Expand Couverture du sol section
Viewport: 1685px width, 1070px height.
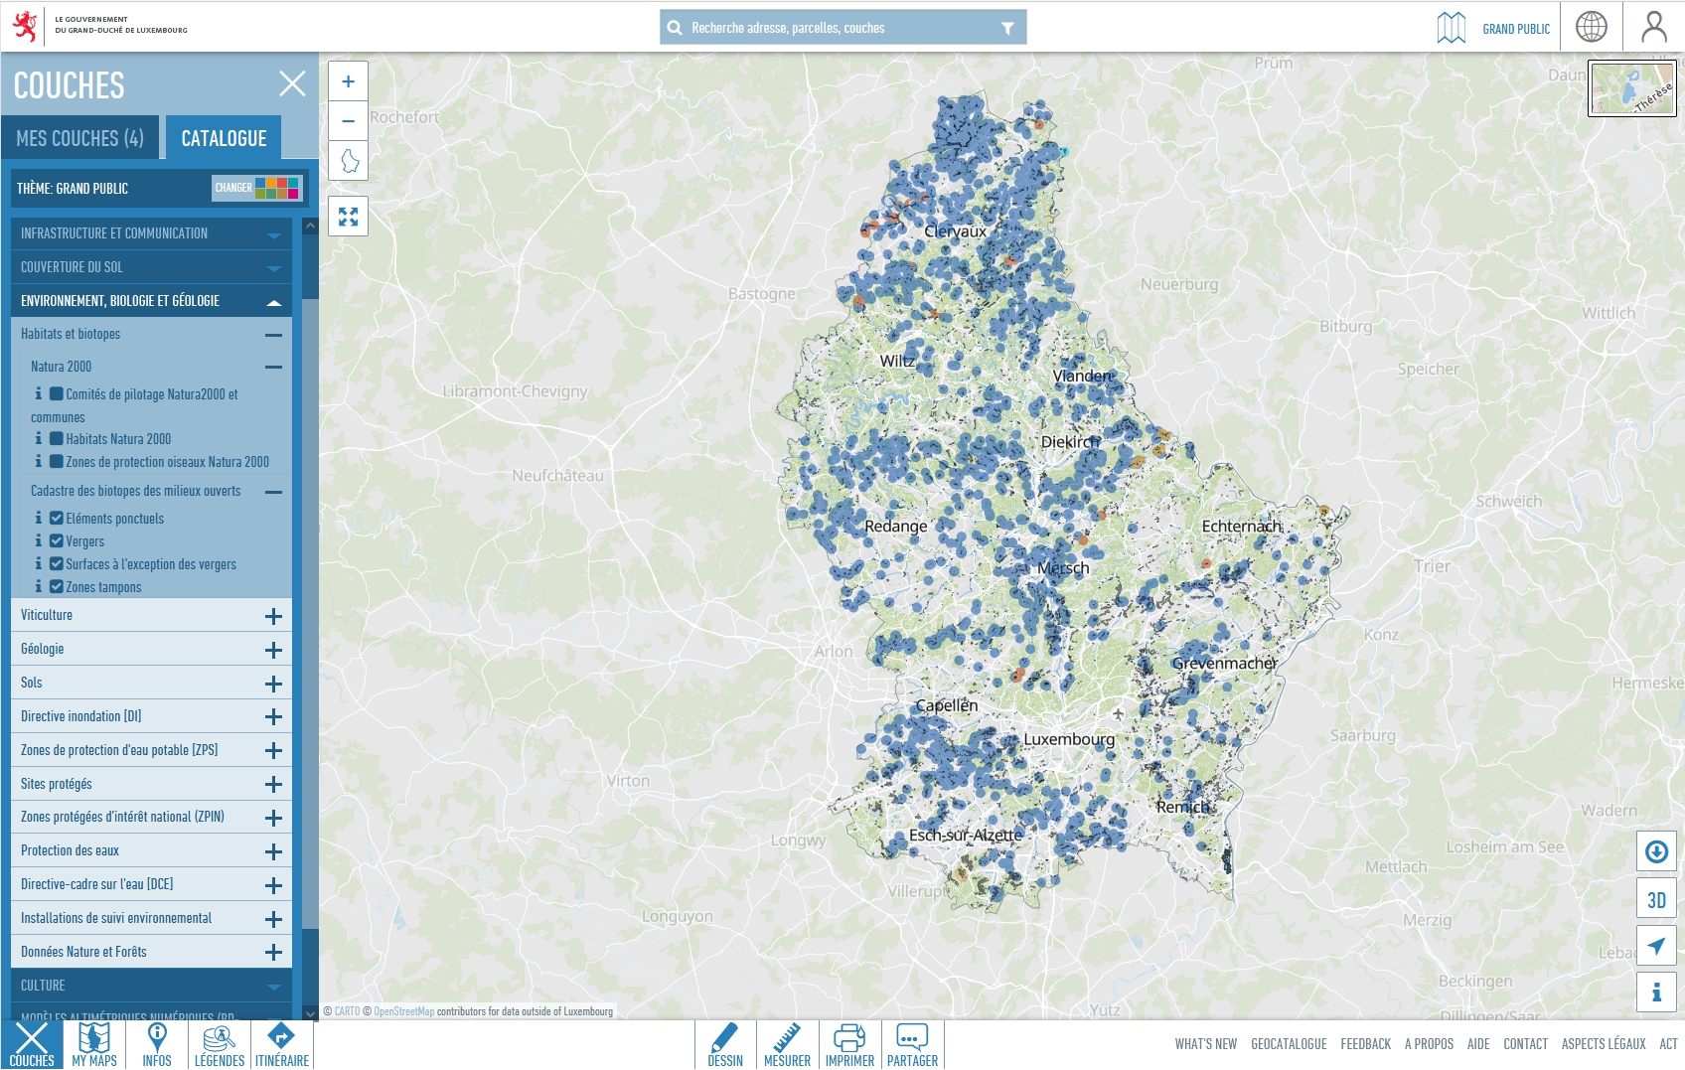tap(151, 267)
